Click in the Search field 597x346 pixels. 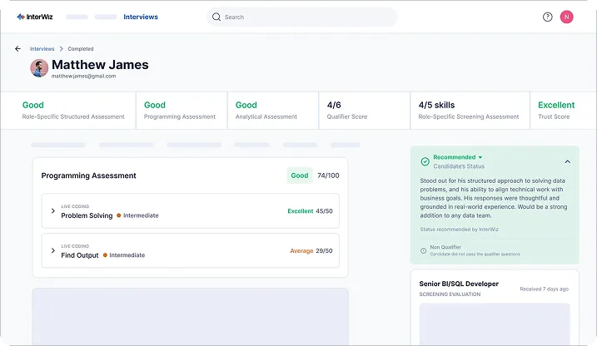click(x=302, y=17)
